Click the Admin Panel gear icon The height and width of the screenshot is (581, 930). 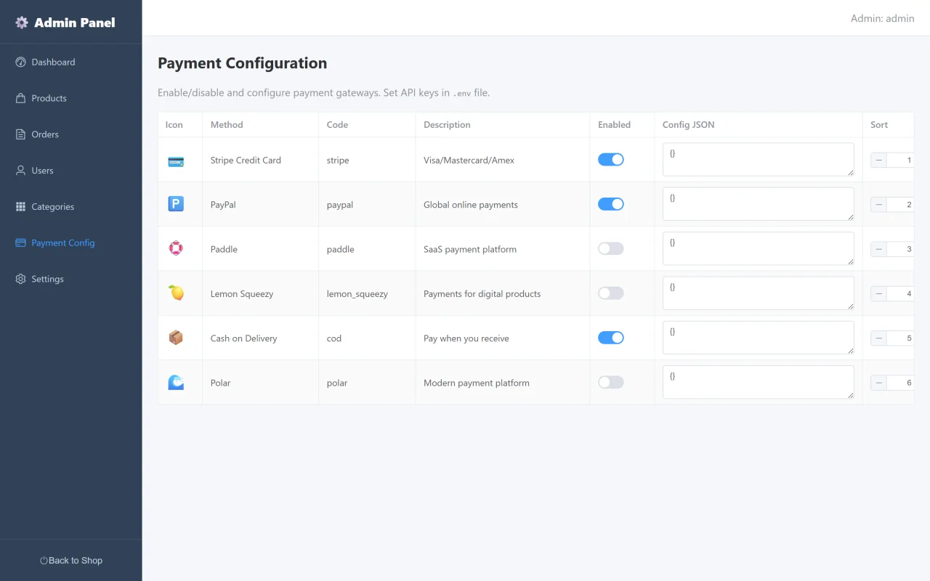point(22,23)
